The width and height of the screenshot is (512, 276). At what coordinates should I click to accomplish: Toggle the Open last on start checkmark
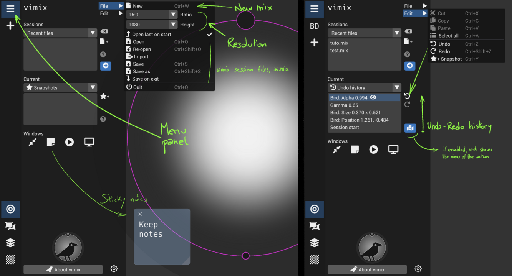coord(210,34)
